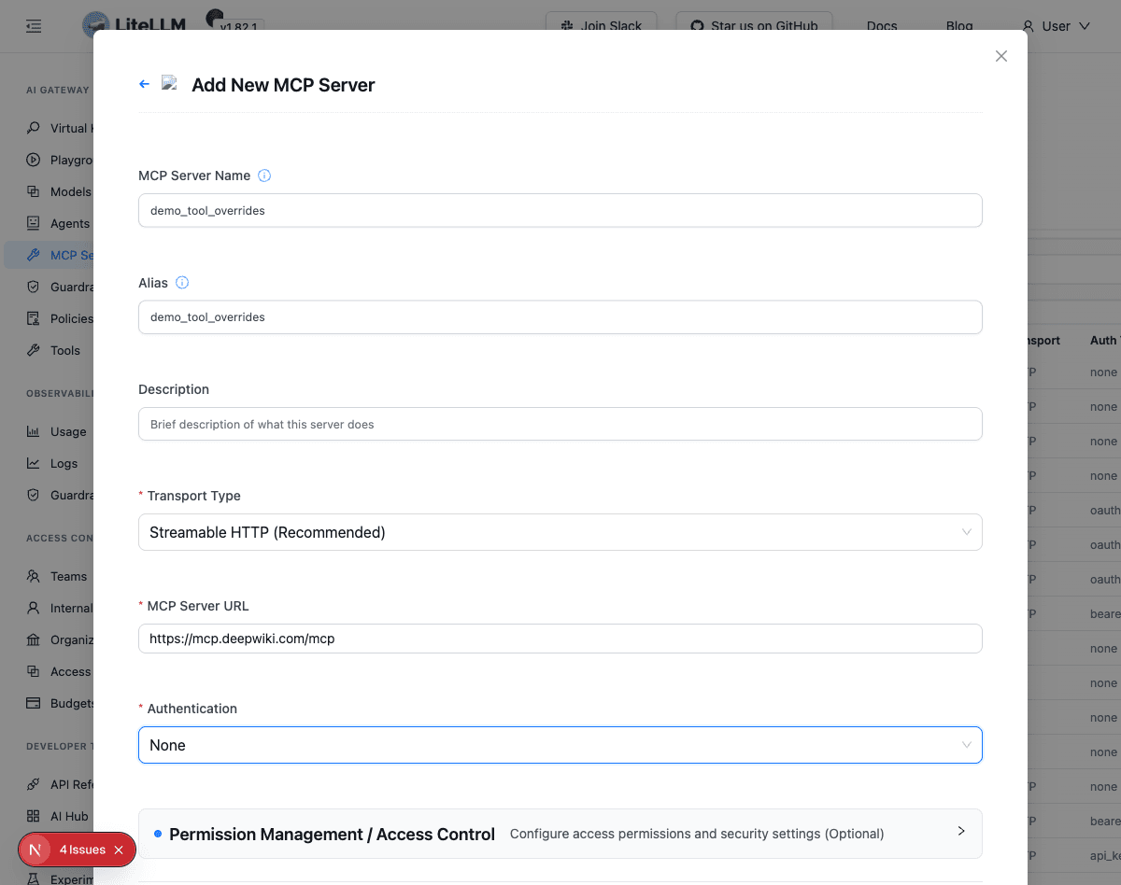
Task: Click into the Description input field
Action: point(560,424)
